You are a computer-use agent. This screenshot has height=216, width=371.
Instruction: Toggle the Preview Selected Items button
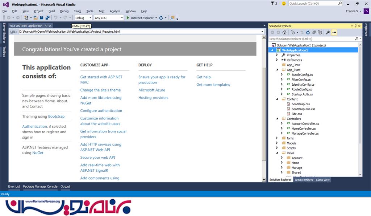(334, 32)
